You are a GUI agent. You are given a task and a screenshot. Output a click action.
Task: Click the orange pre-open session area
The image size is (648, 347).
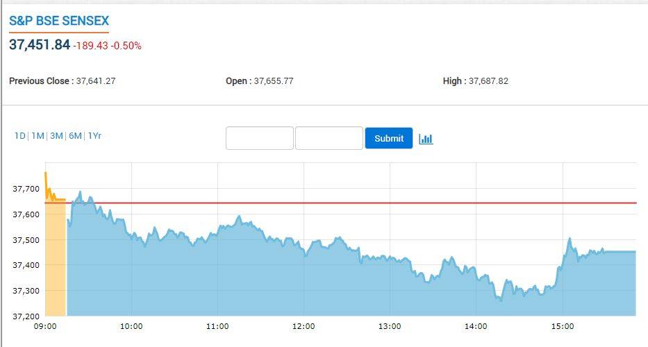(55, 264)
